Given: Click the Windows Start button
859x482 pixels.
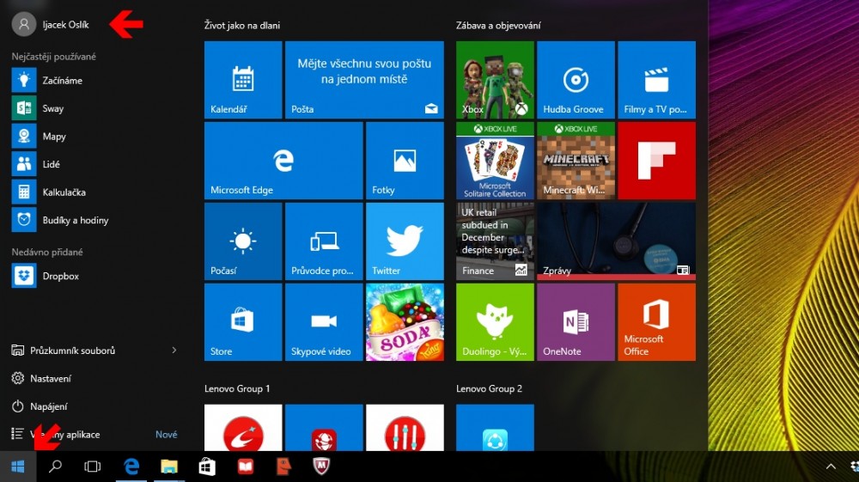Looking at the screenshot, I should (x=18, y=467).
